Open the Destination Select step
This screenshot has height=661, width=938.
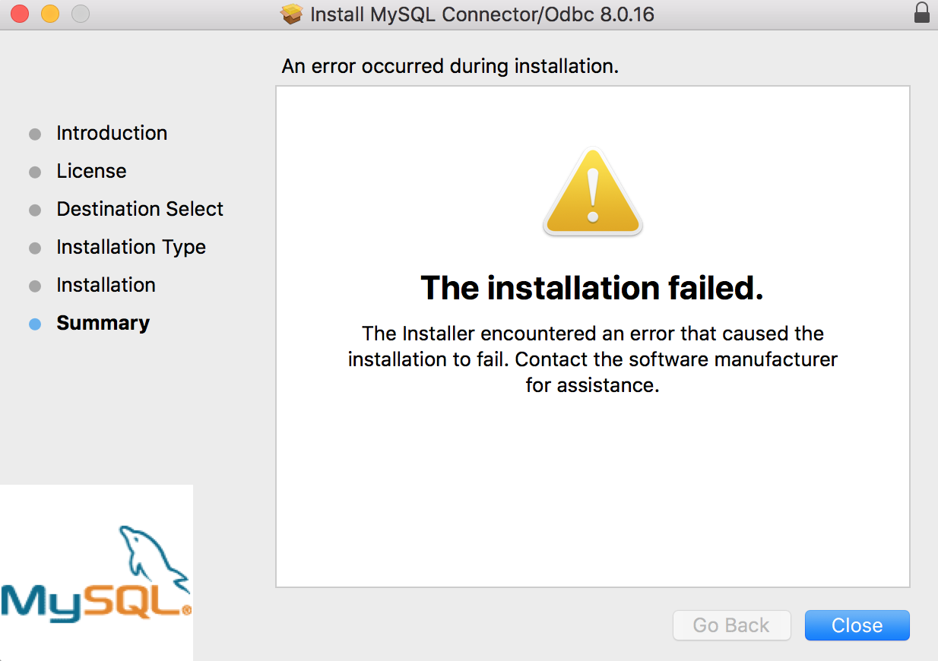tap(139, 209)
